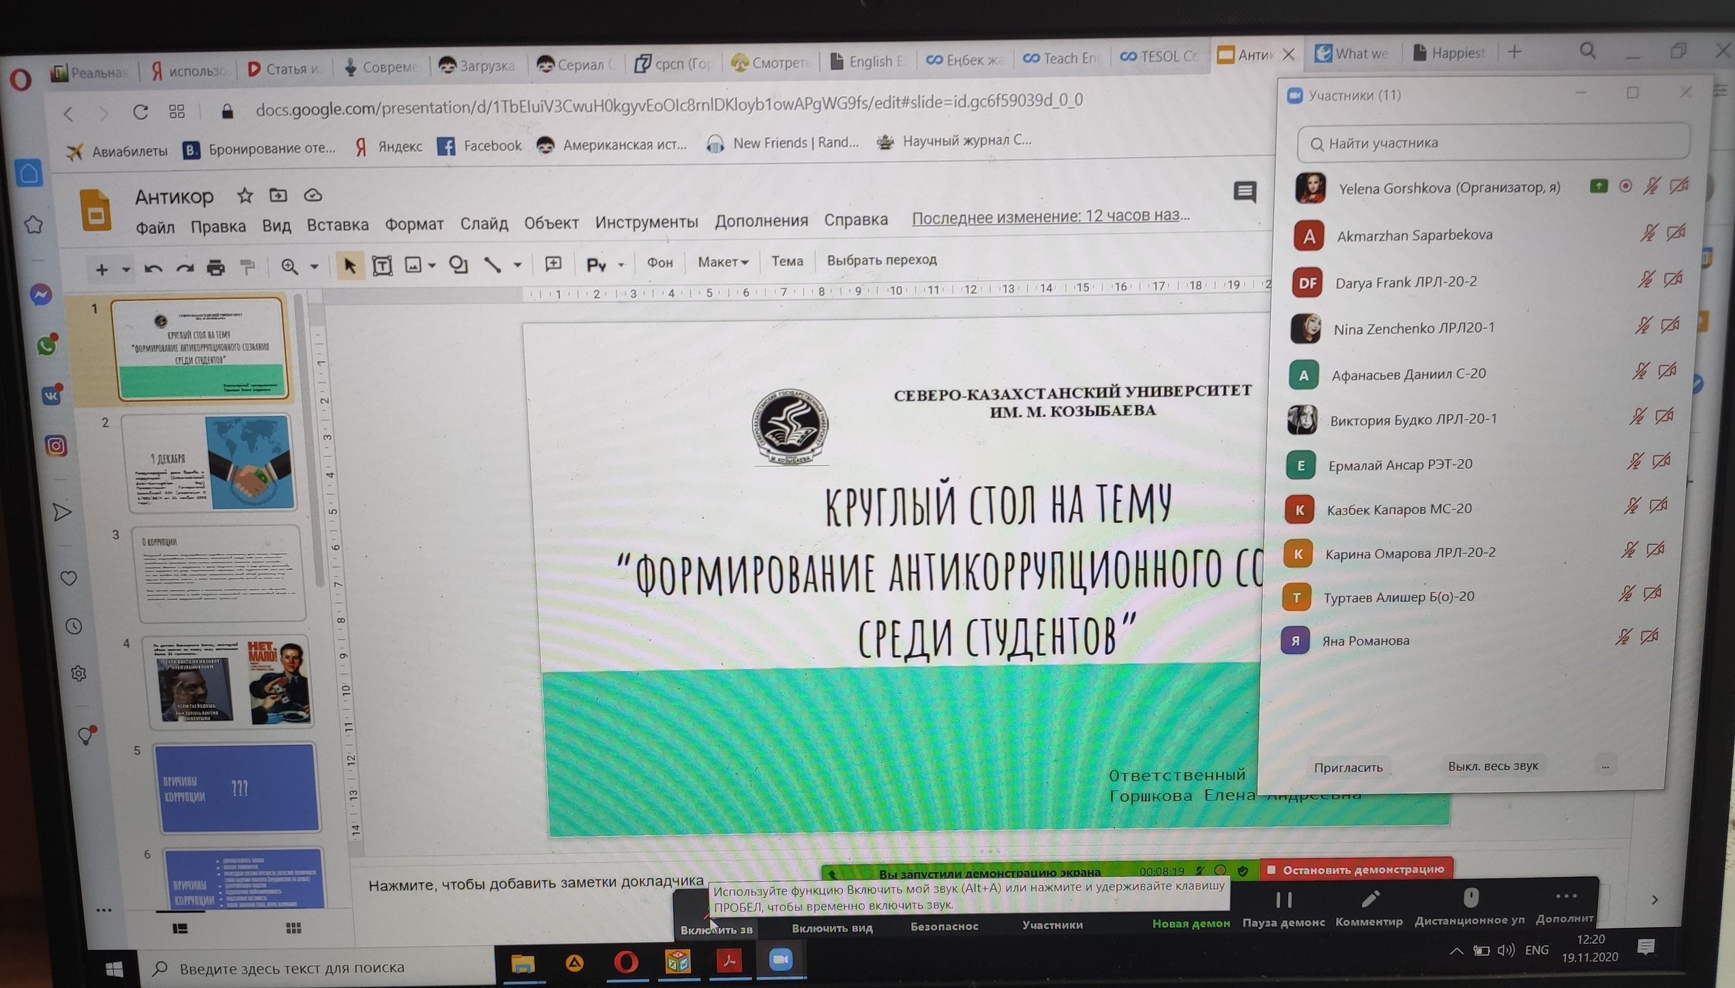Reload the page in Opera
Screen dimensions: 1735x988
[140, 112]
